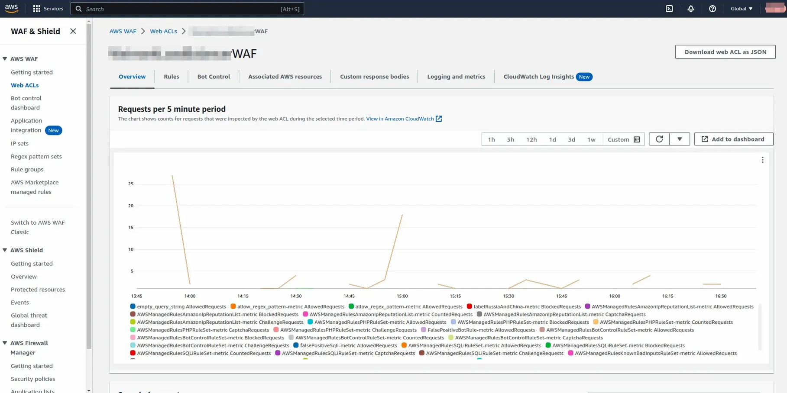
Task: Open the help menu question mark icon
Action: (x=713, y=9)
